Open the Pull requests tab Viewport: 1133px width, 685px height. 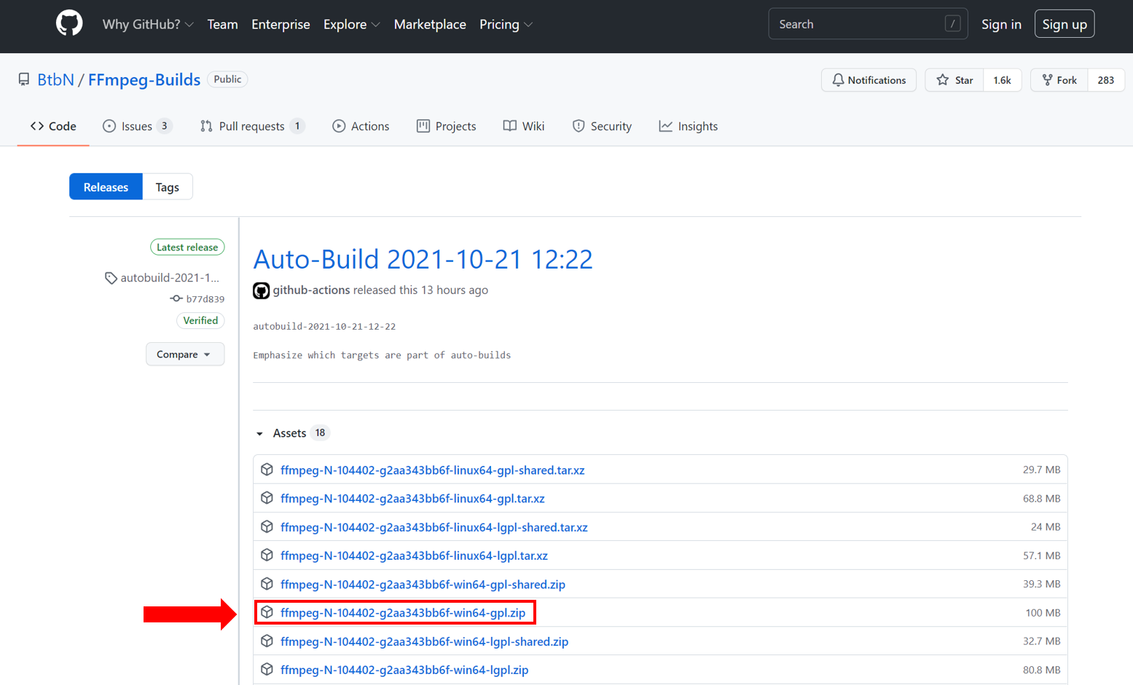coord(251,126)
